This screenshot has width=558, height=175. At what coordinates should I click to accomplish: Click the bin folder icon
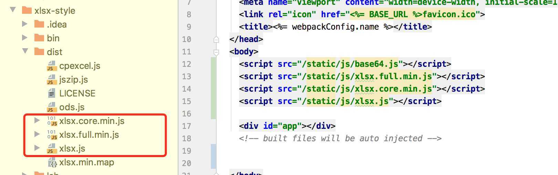[39, 38]
